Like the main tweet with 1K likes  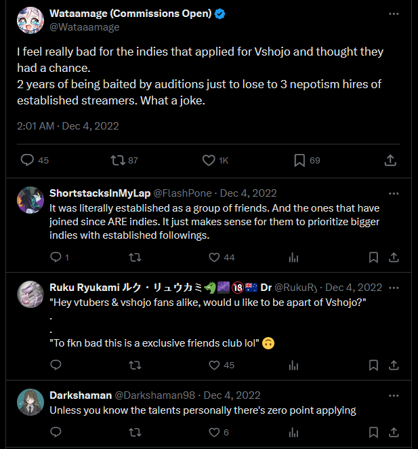[x=209, y=160]
